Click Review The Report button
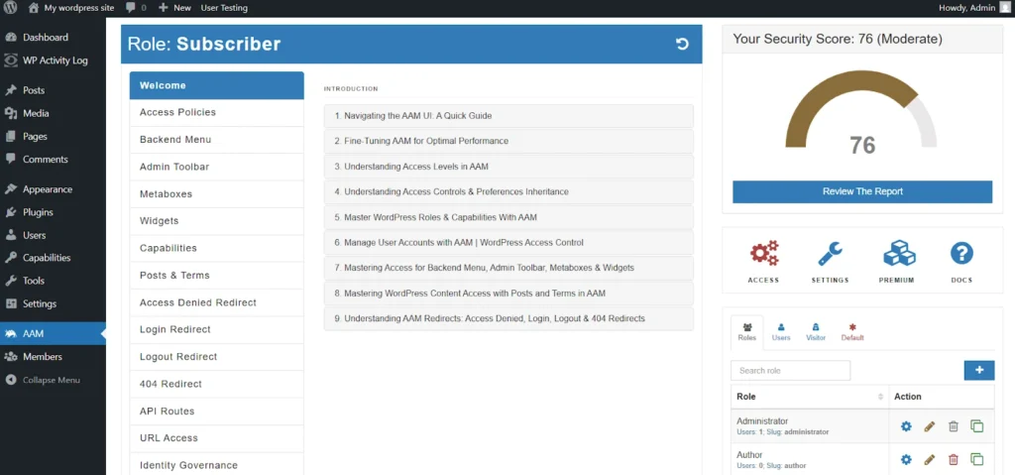The width and height of the screenshot is (1015, 475). point(862,191)
